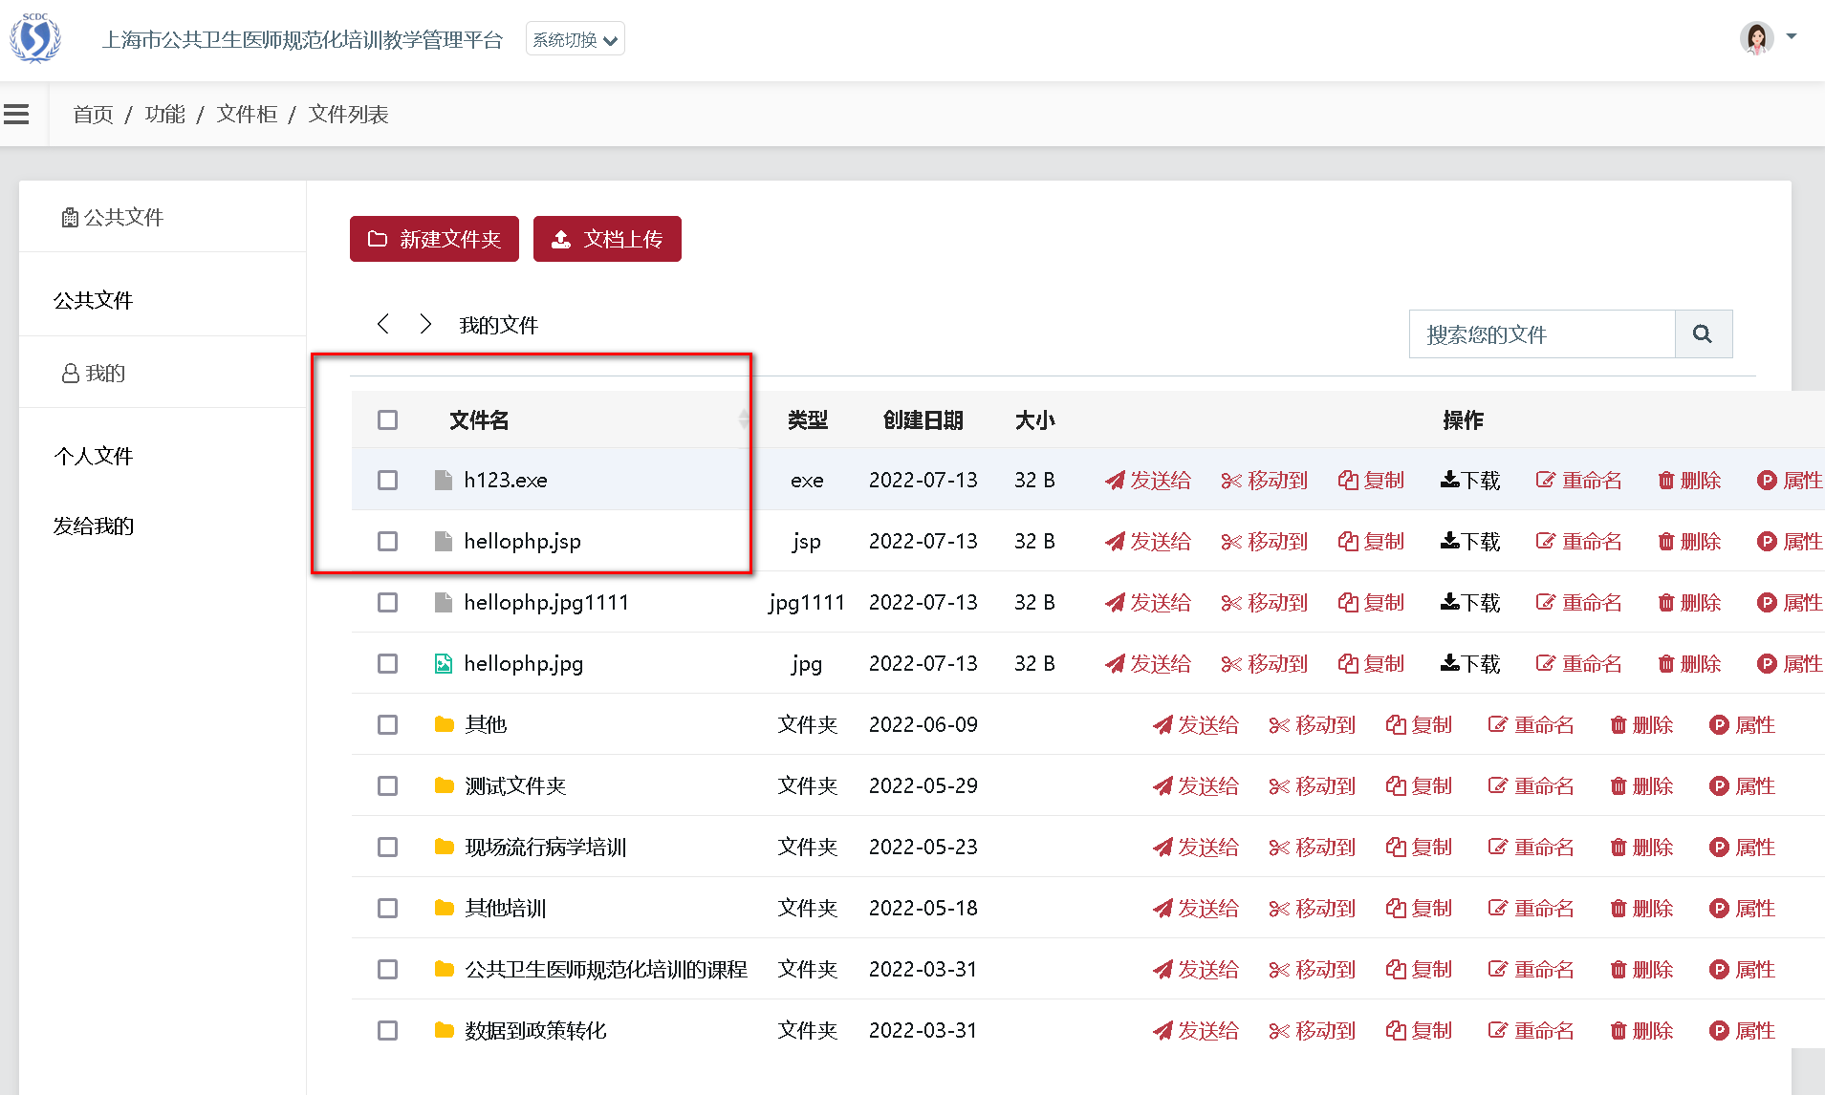Tick the checkbox for h123.exe
1825x1095 pixels.
click(387, 480)
